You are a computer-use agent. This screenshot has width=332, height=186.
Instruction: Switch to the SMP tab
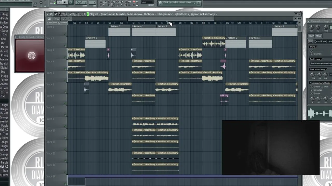[x=311, y=36]
